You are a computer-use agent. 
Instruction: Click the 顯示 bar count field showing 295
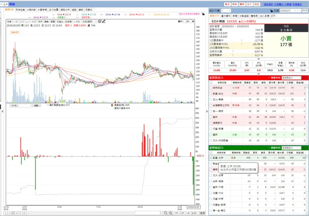point(187,21)
